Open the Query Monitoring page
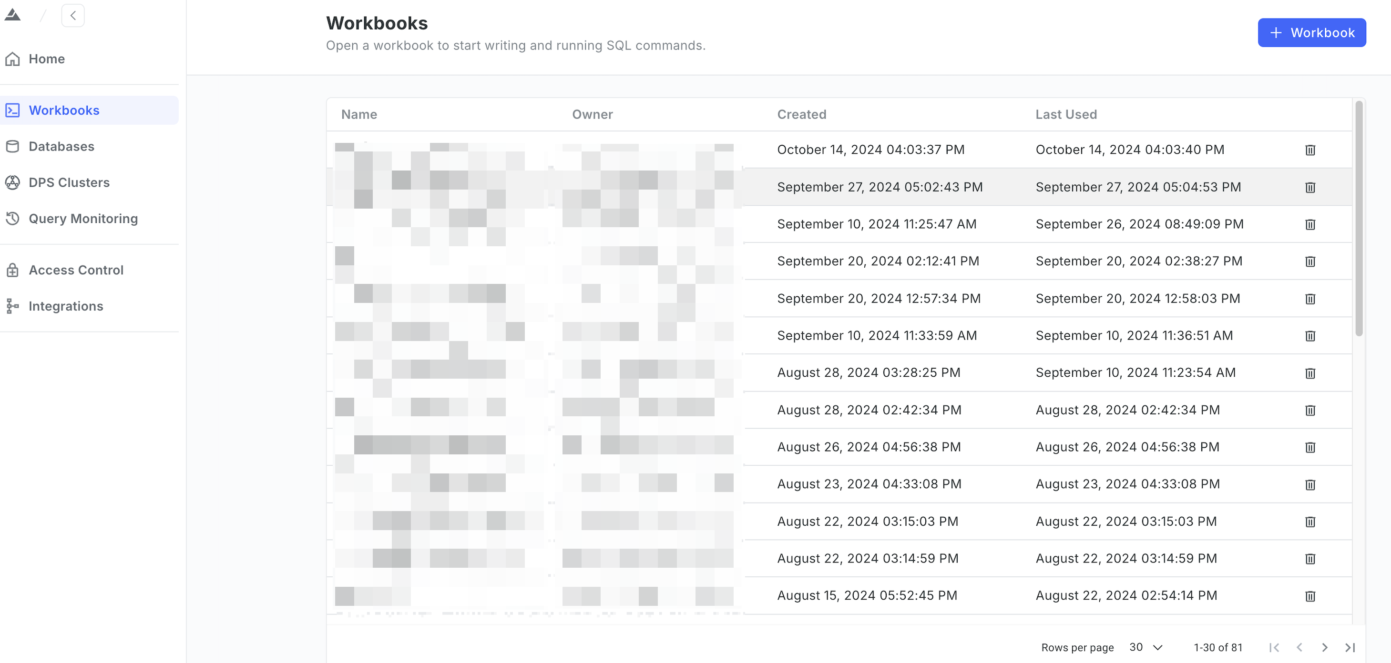The width and height of the screenshot is (1391, 663). (82, 219)
